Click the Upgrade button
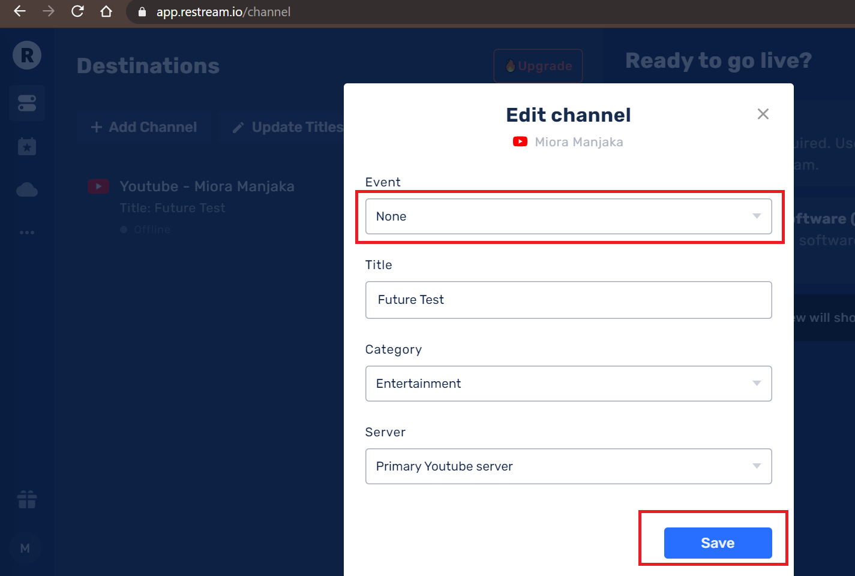The height and width of the screenshot is (576, 855). [538, 66]
